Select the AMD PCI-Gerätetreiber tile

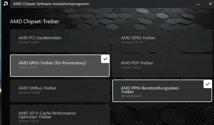pyautogui.click(x=60, y=41)
